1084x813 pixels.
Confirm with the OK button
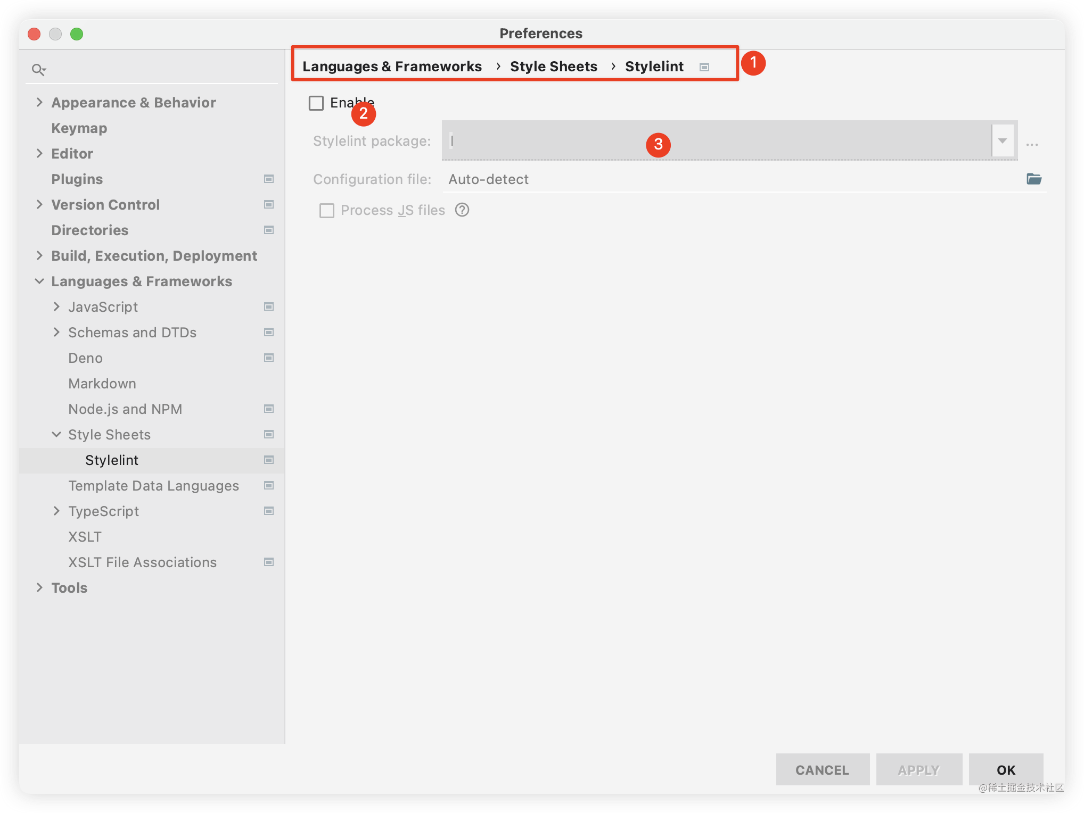pos(1005,770)
